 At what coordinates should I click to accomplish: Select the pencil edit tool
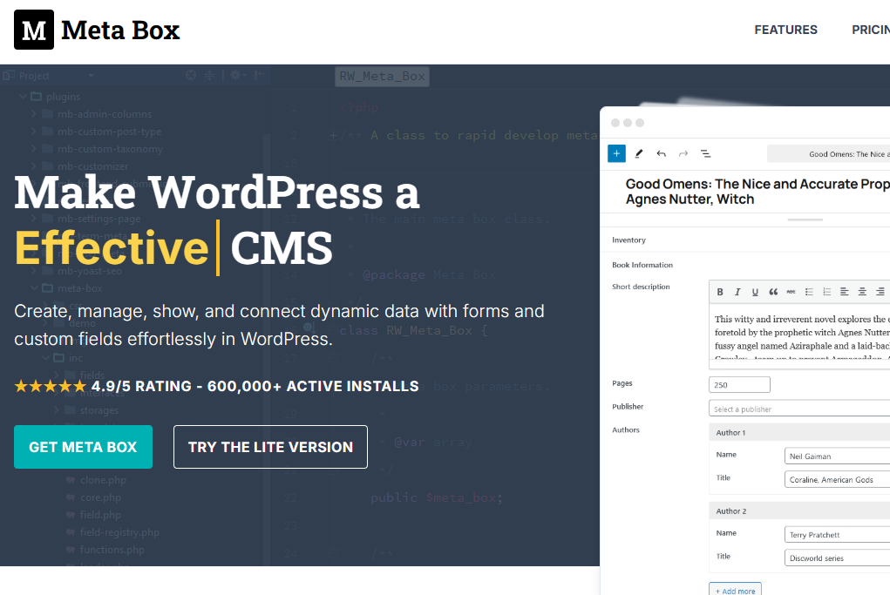[639, 153]
